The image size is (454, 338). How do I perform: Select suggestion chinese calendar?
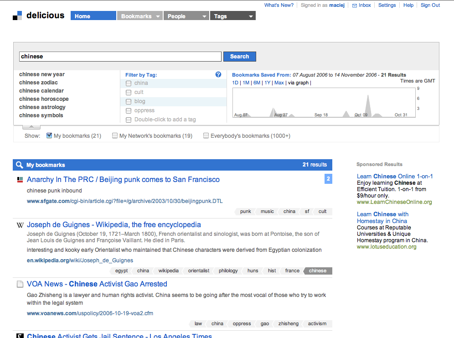41,91
